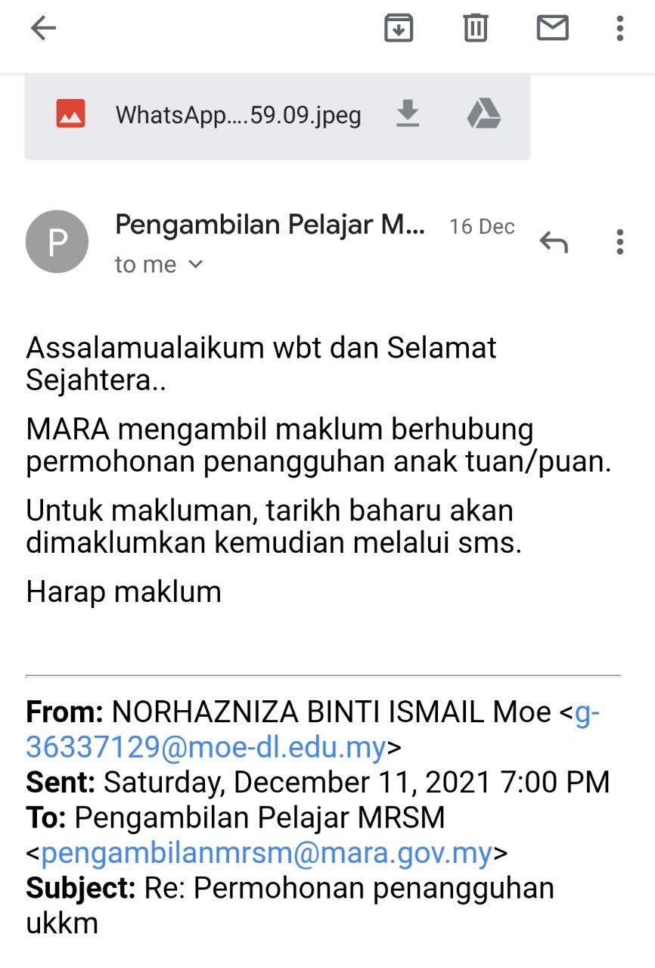This screenshot has height=968, width=655.
Task: Open the pengambilanmrsm@mara.gov.my email link
Action: pos(266,854)
